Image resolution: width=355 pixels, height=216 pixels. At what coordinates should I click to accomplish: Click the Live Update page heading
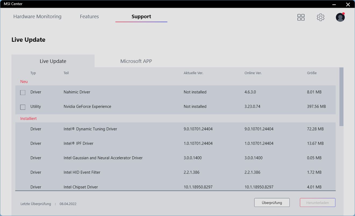28,40
